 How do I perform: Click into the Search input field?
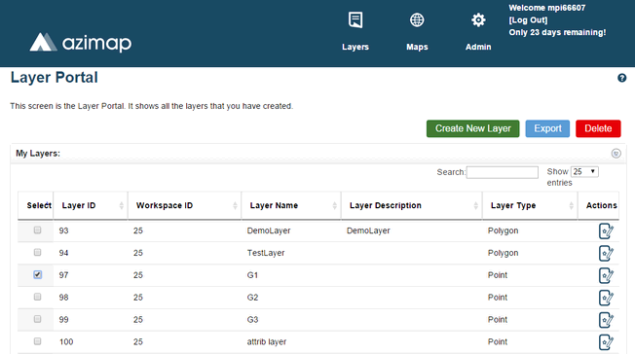click(503, 172)
